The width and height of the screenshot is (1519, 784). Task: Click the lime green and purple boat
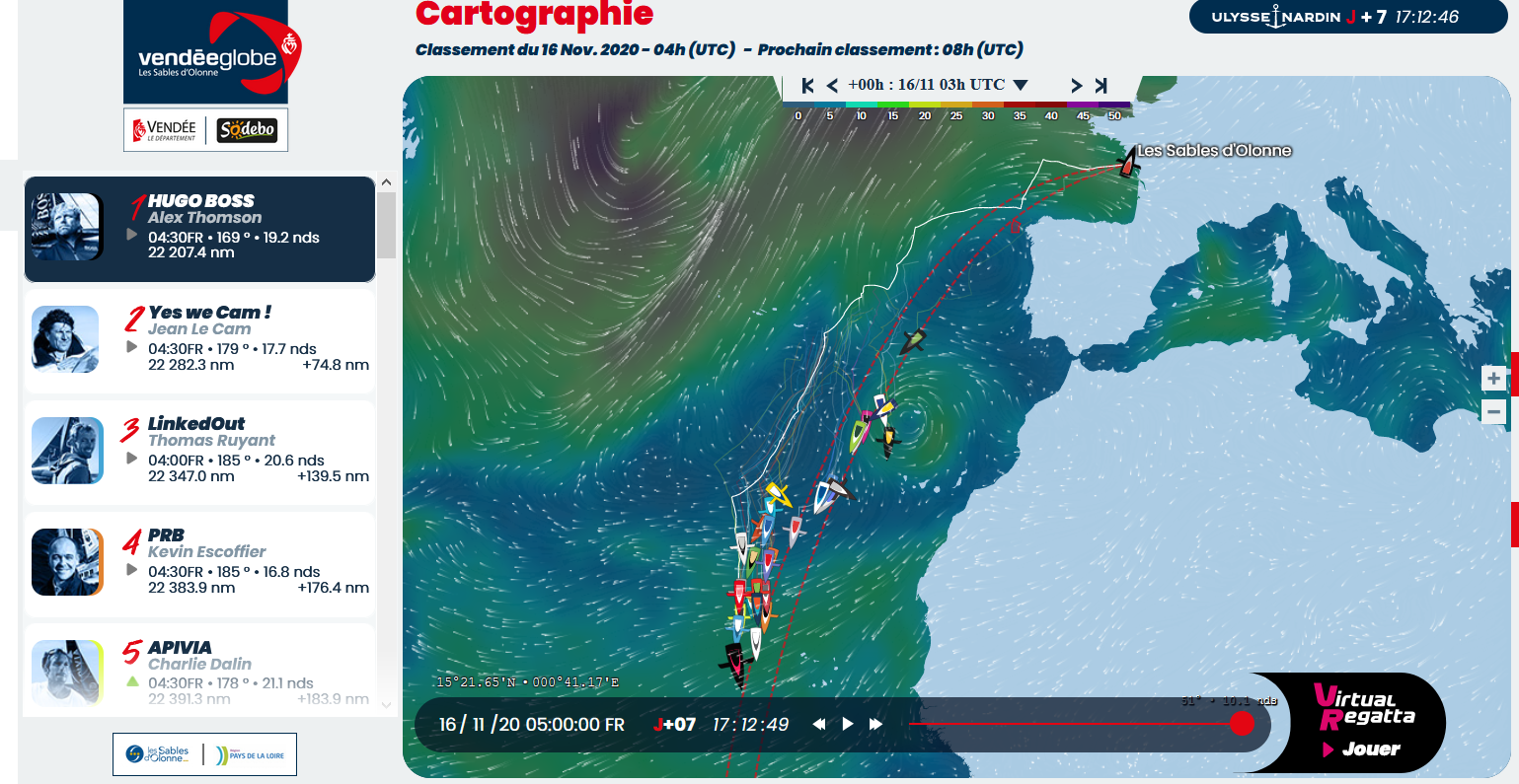[x=859, y=434]
